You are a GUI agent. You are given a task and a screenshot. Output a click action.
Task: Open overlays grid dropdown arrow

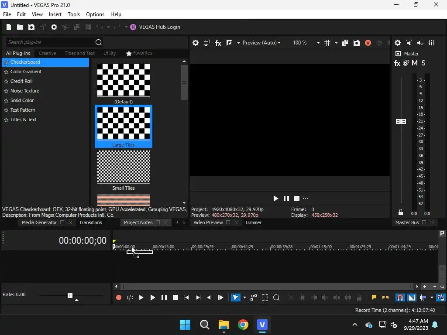point(336,43)
